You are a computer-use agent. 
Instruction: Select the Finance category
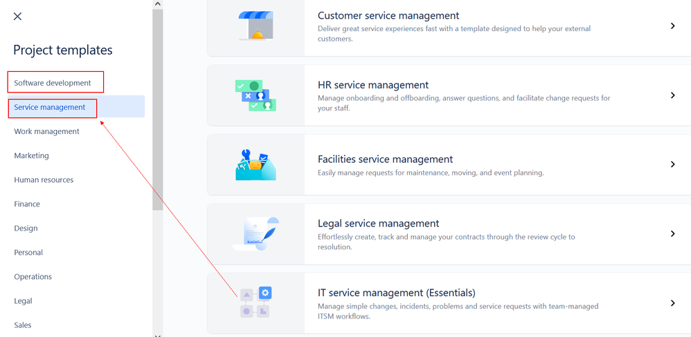27,204
